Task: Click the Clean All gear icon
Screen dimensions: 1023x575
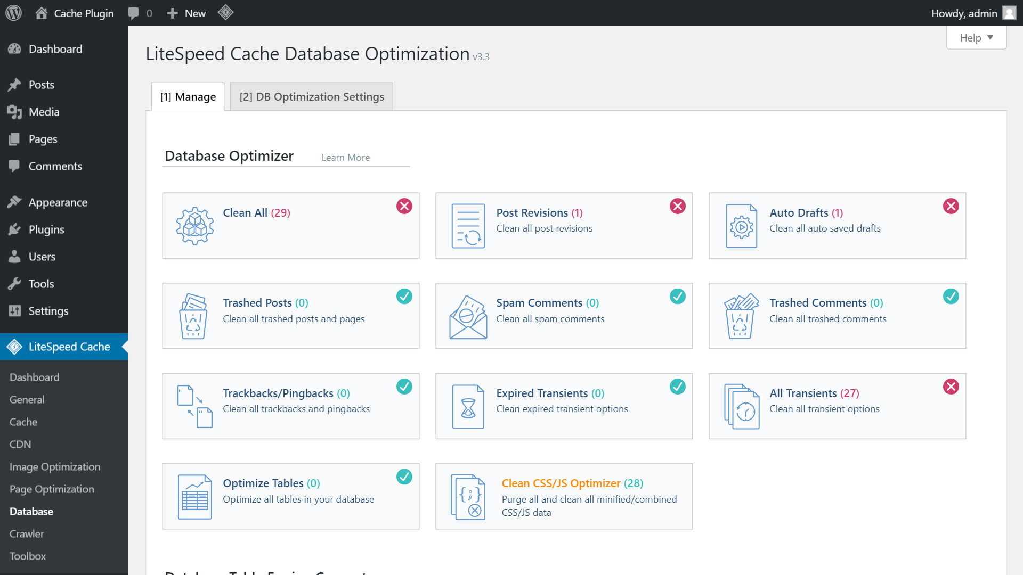Action: [194, 226]
